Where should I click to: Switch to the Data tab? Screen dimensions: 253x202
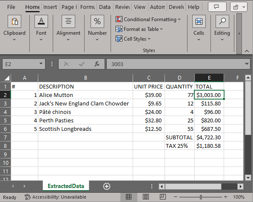[x=105, y=7]
